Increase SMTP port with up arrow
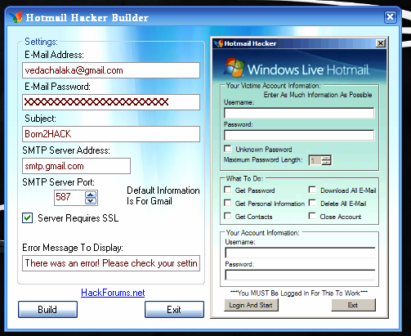 (91, 195)
